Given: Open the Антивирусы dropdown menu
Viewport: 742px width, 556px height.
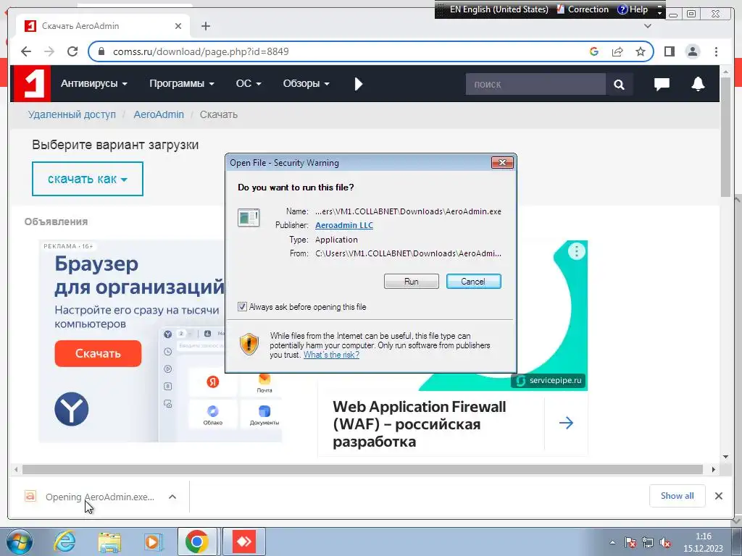Looking at the screenshot, I should [x=93, y=84].
